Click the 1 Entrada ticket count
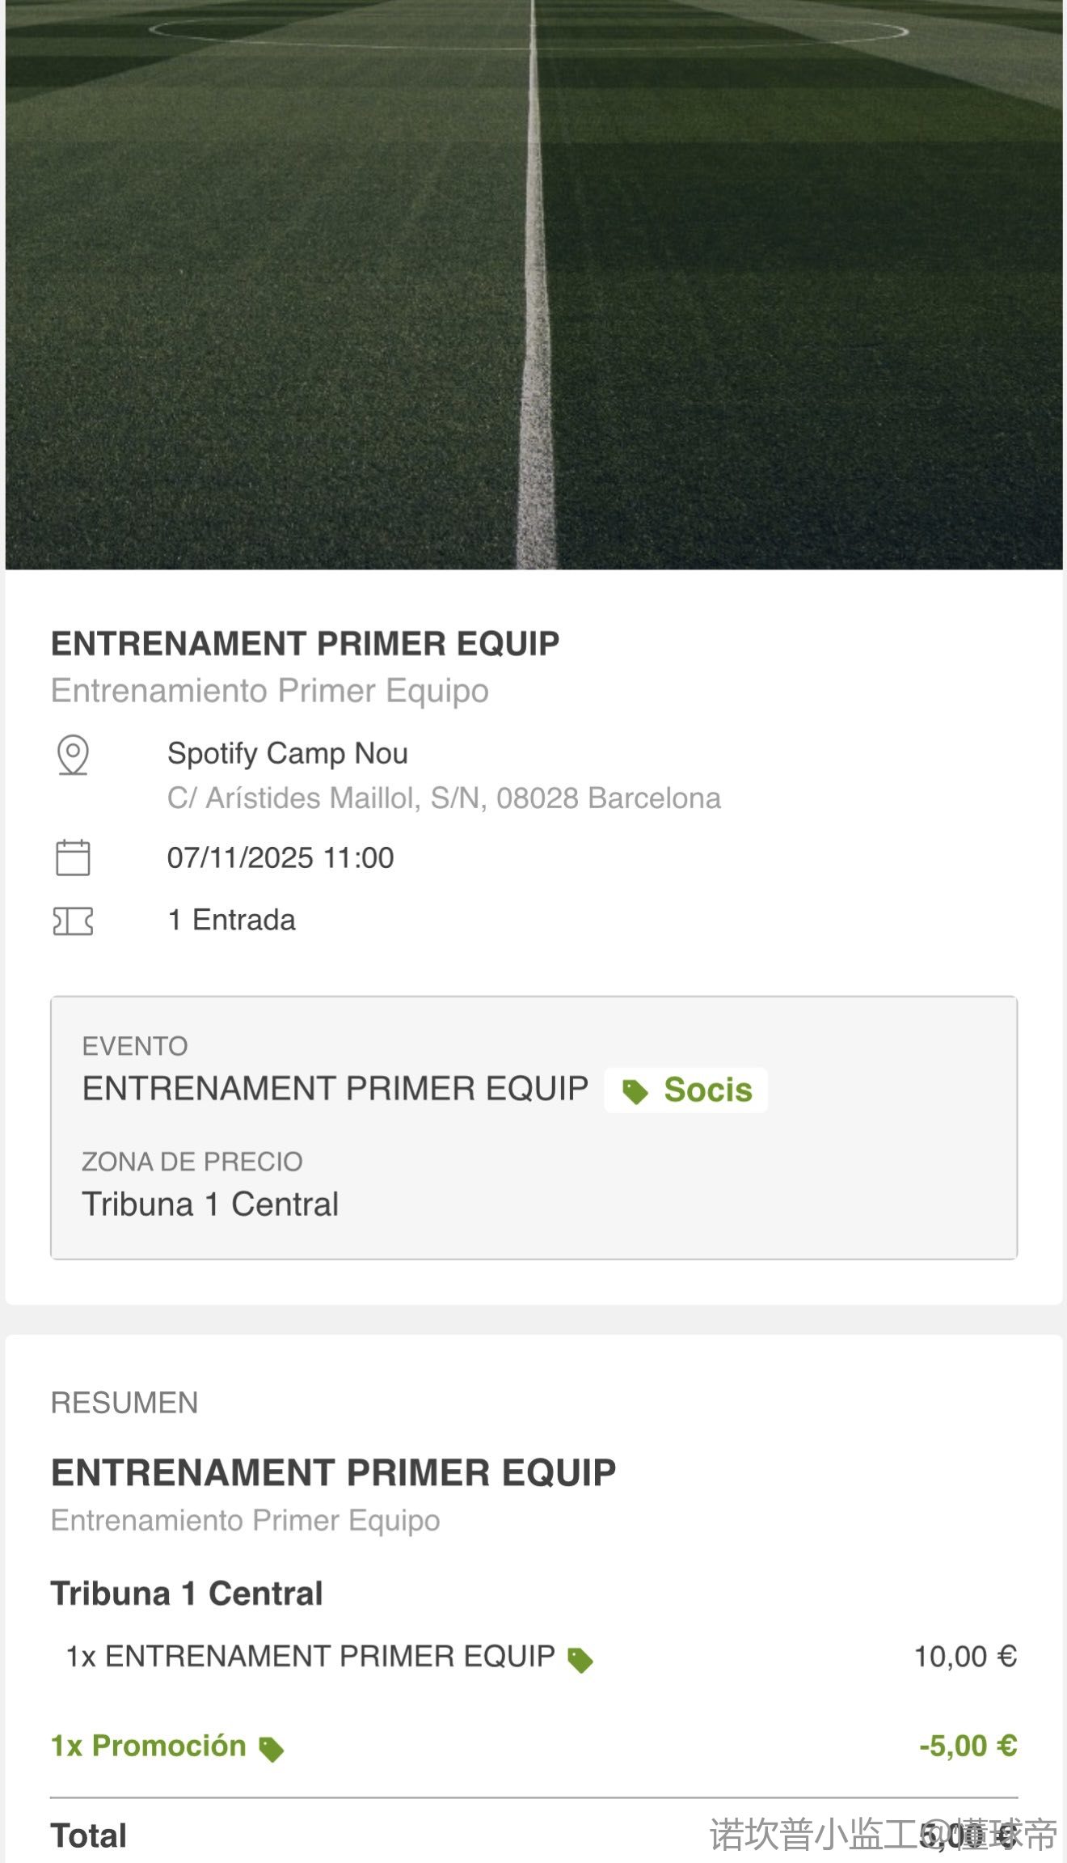Image resolution: width=1067 pixels, height=1863 pixels. (x=231, y=921)
